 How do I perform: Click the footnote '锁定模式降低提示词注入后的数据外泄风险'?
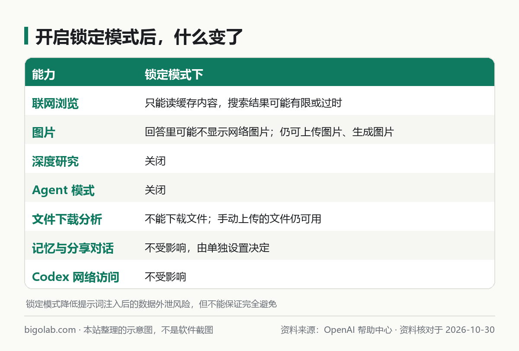(x=108, y=304)
